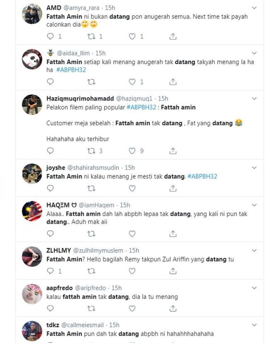Viewport: 276px width, 343px height.
Task: View HAQEM's profile avatar
Action: pos(32,211)
